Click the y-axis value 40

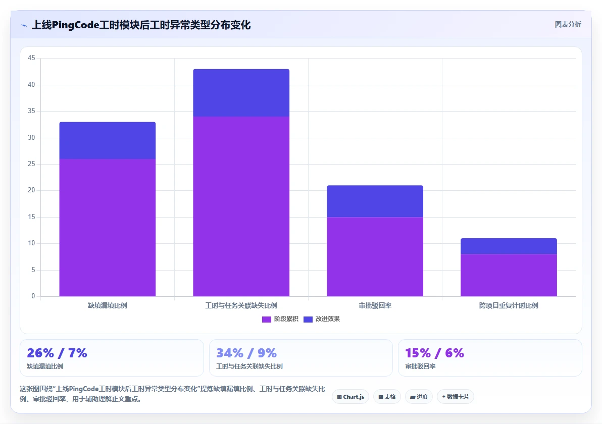tap(31, 84)
